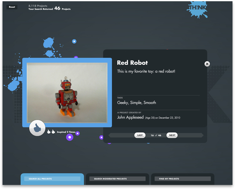Advance to the NEXT project
The height and width of the screenshot is (189, 235).
(x=172, y=135)
